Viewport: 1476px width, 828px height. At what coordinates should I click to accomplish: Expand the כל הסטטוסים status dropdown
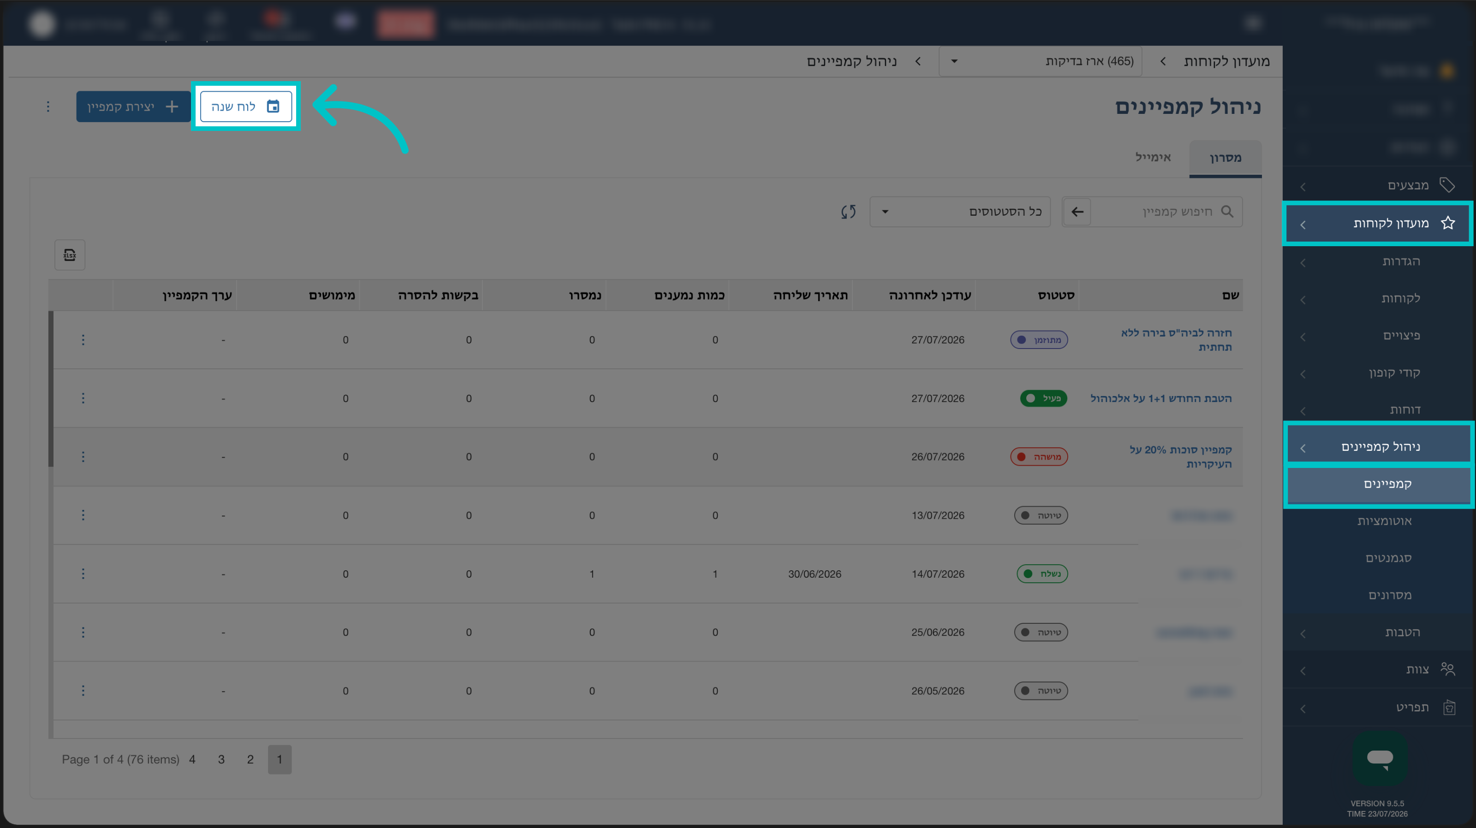click(960, 212)
